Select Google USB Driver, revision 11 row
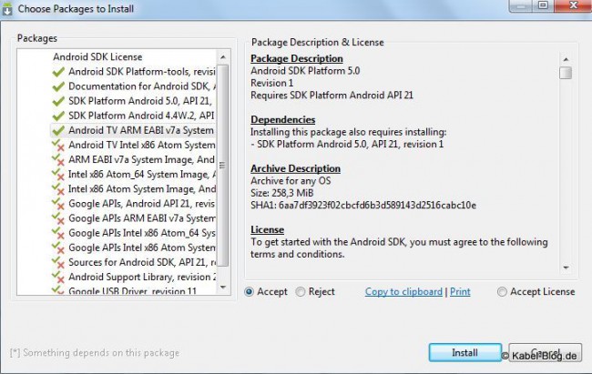592x374 pixels. 133,290
